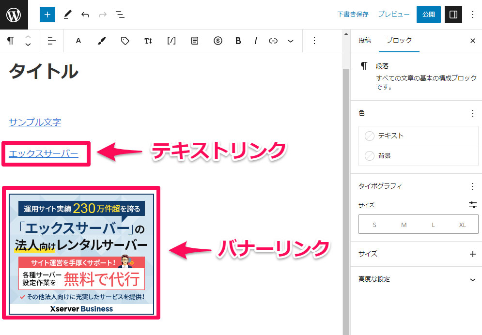The image size is (482, 335).
Task: Toggle custom size settings slider icon
Action: 473,205
